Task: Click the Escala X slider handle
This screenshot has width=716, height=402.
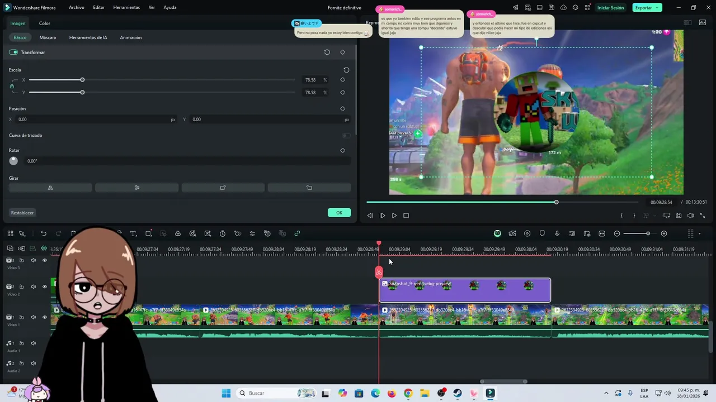Action: coord(82,80)
